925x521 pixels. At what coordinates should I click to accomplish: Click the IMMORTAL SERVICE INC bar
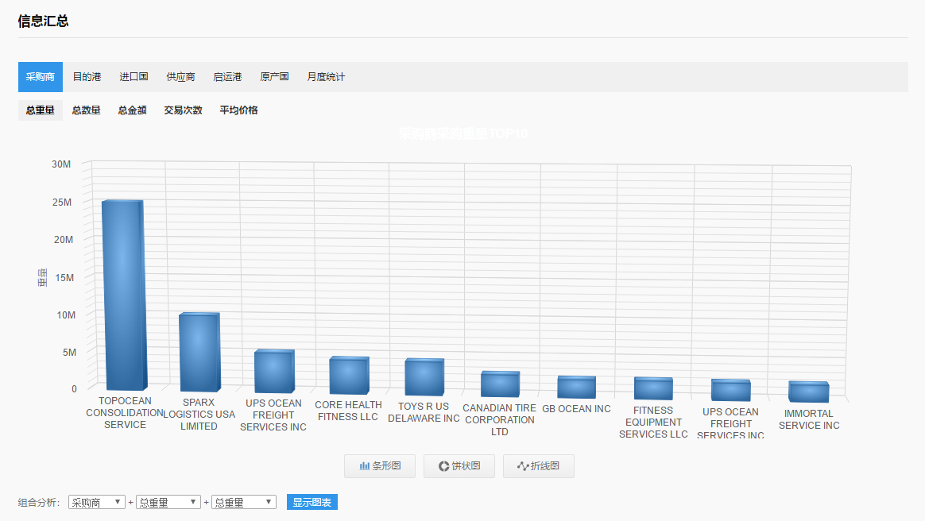coord(809,392)
